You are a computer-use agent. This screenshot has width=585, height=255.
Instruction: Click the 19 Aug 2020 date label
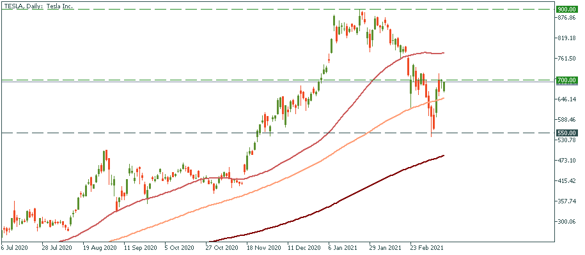[99, 247]
